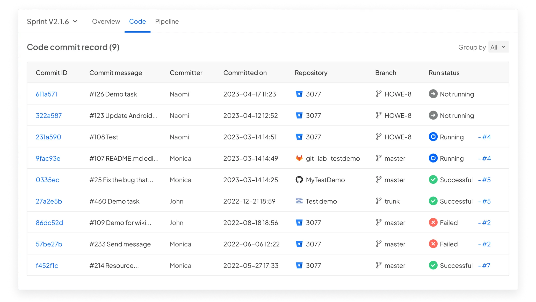
Task: Select the Code tab
Action: (x=137, y=21)
